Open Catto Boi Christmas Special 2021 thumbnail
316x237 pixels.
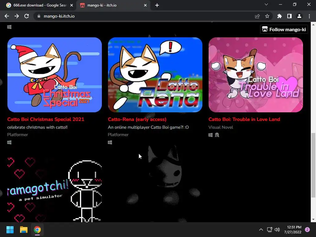(54, 75)
